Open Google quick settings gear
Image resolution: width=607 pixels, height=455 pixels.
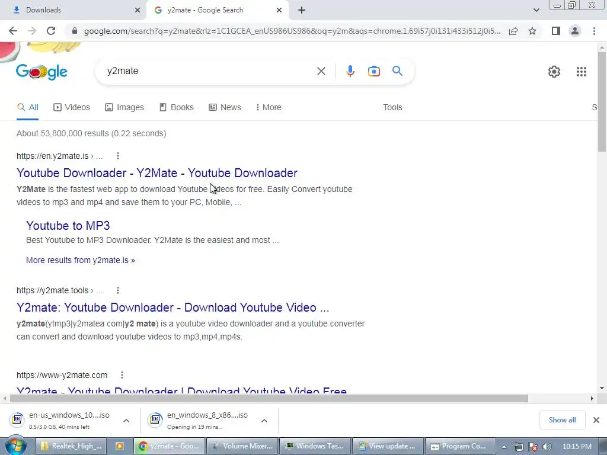coord(554,72)
